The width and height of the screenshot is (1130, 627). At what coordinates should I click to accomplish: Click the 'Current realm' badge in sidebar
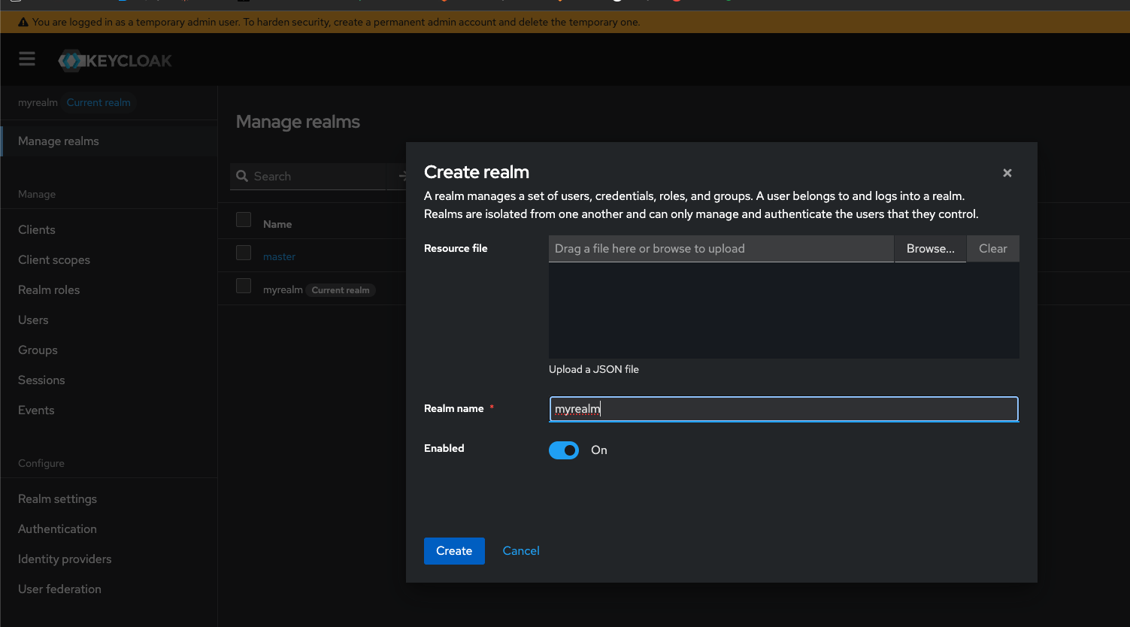point(98,103)
